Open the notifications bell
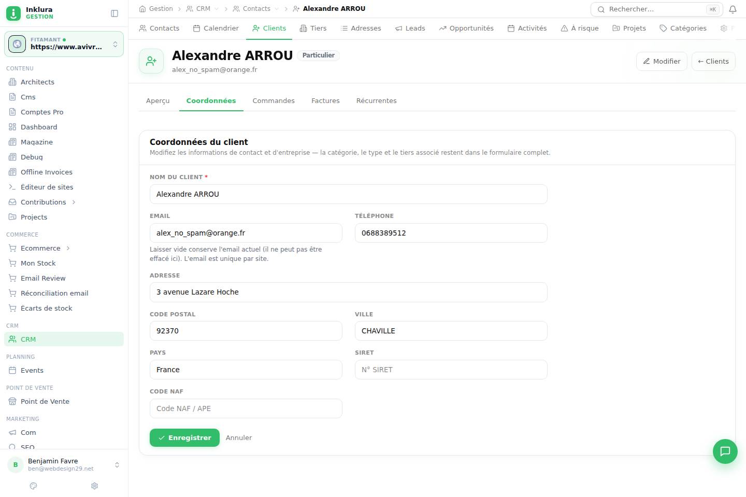This screenshot has width=746, height=497. click(733, 9)
